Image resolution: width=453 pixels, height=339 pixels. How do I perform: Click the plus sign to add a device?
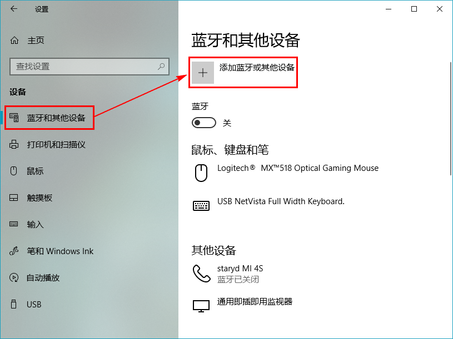point(203,72)
